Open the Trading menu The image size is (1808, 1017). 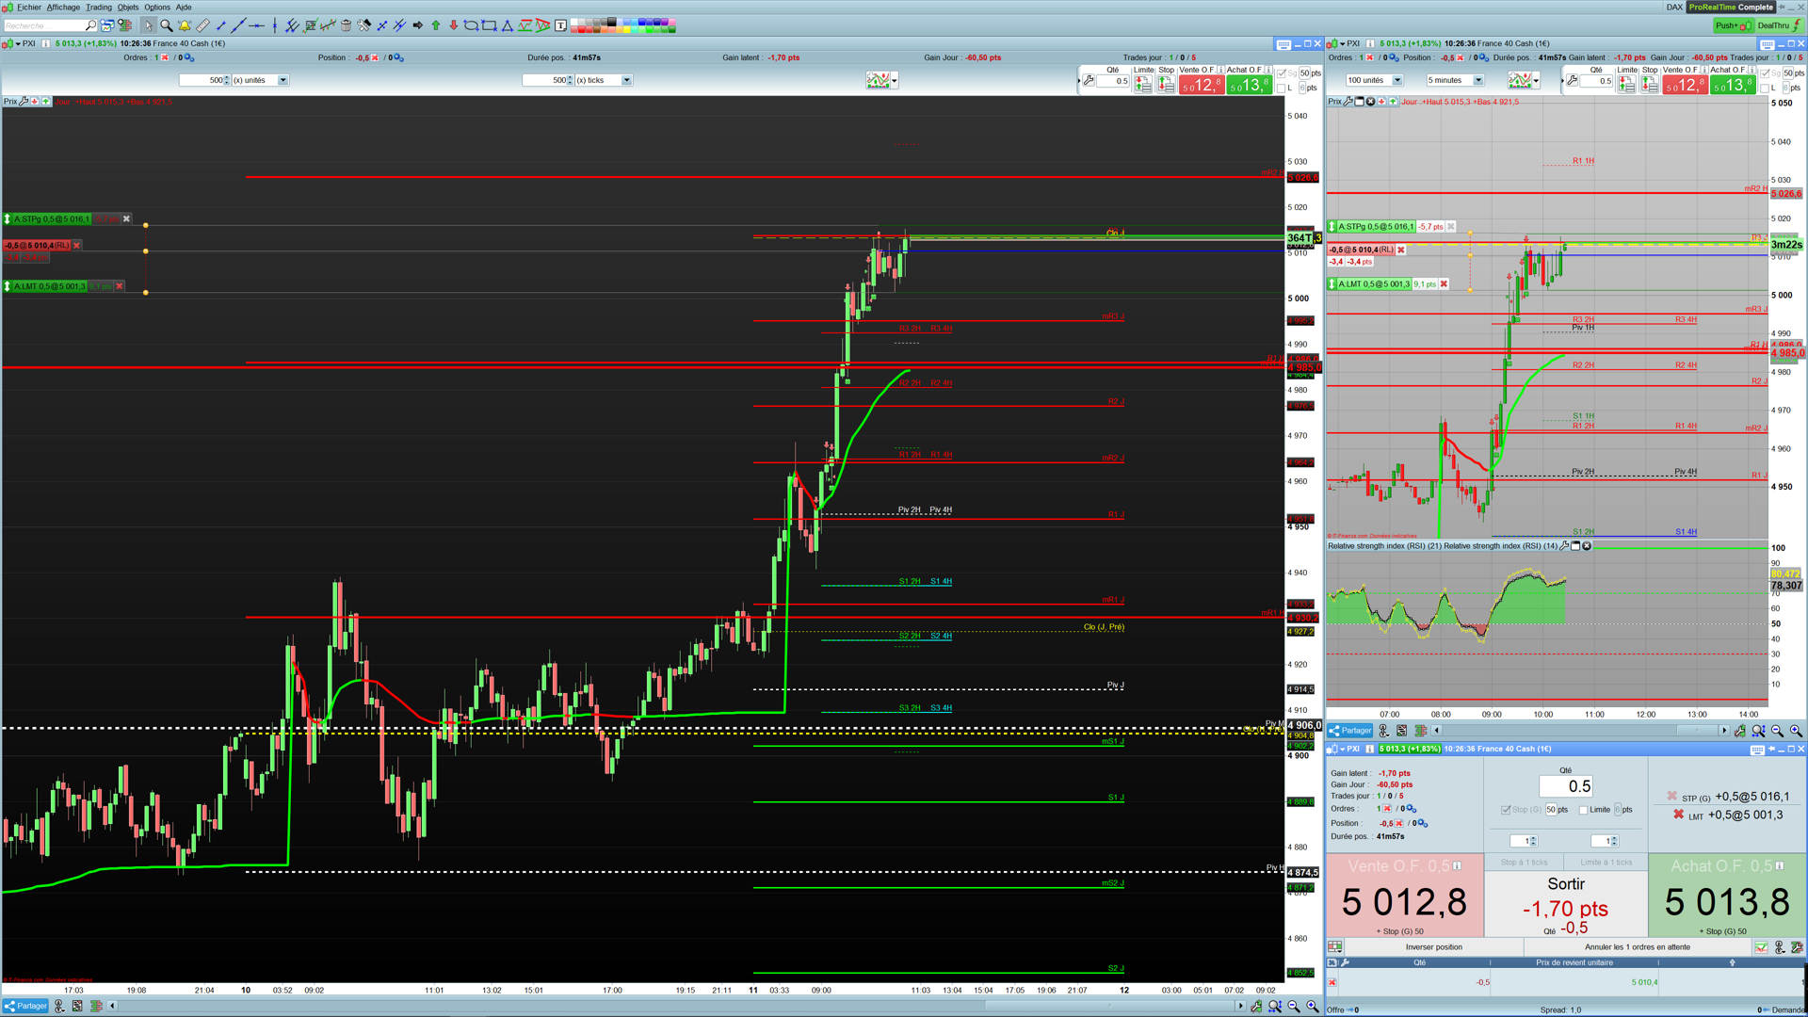99,7
